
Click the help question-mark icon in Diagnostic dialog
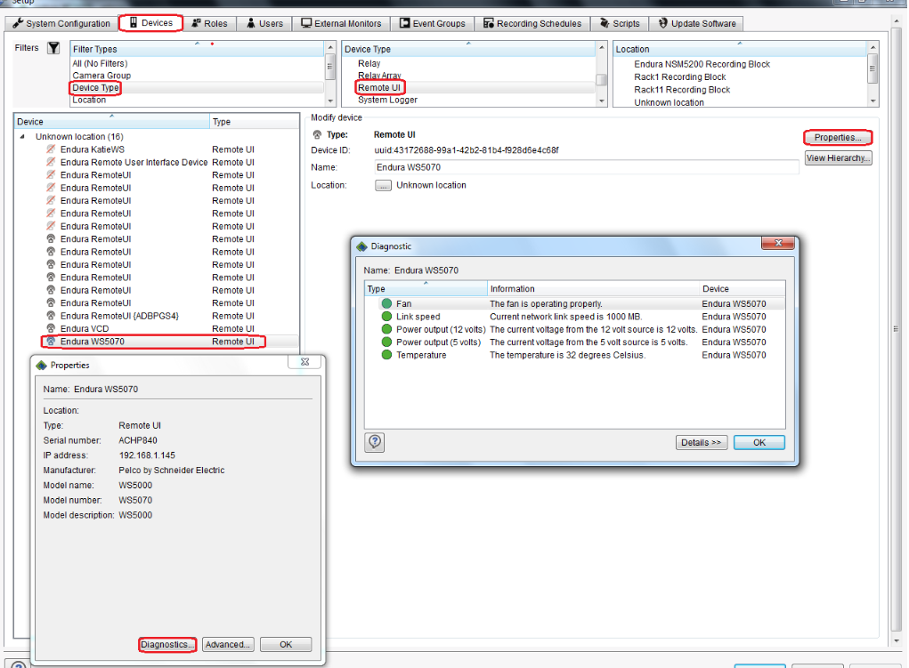click(374, 442)
